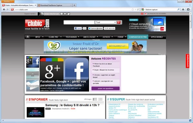
Task: Click the Firefox back arrow button
Action: tap(4, 9)
